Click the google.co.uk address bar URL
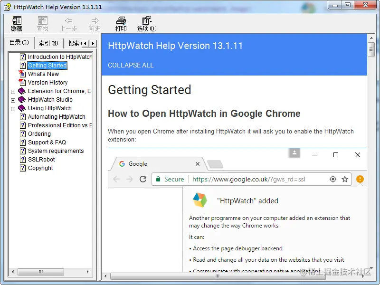 click(x=248, y=180)
